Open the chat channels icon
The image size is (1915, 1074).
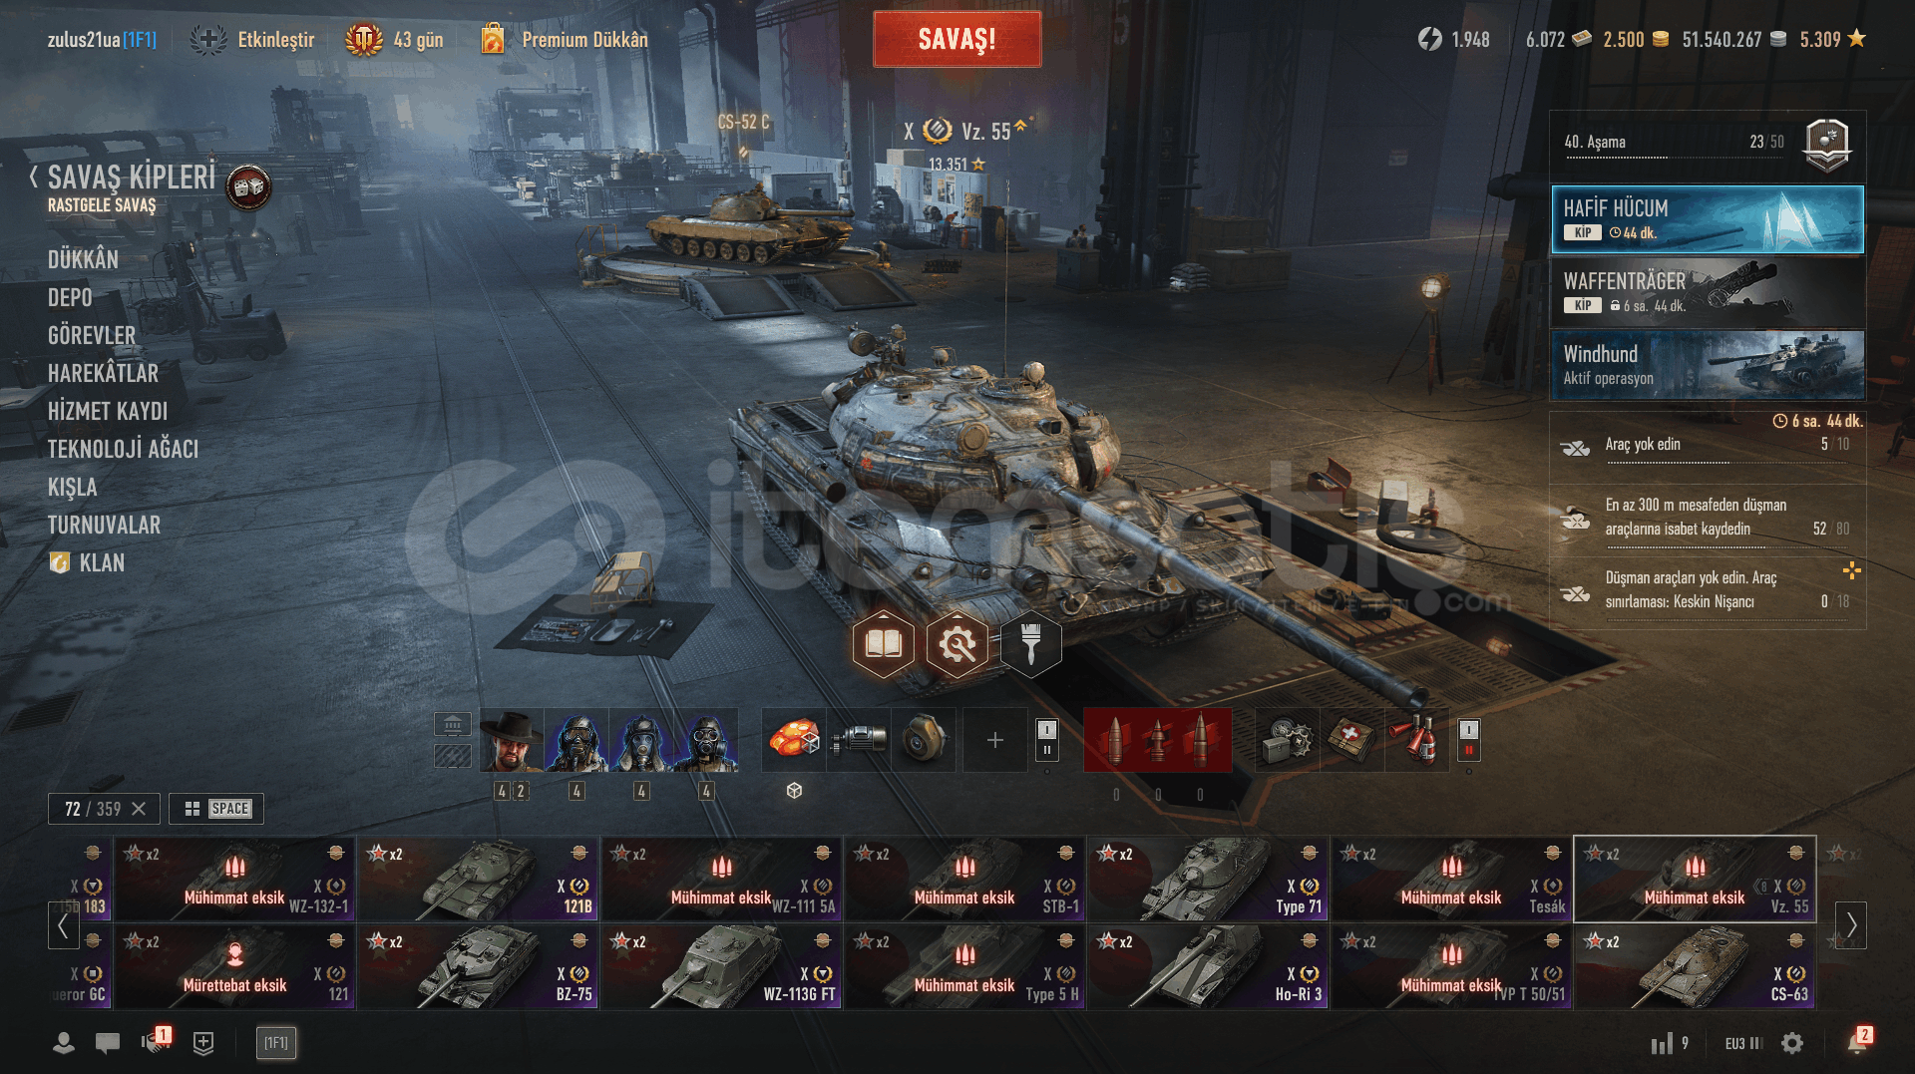108,1043
